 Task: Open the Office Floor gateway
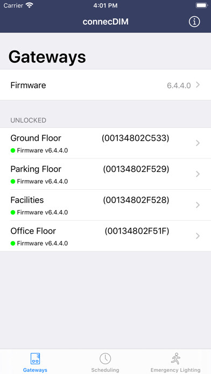105,236
